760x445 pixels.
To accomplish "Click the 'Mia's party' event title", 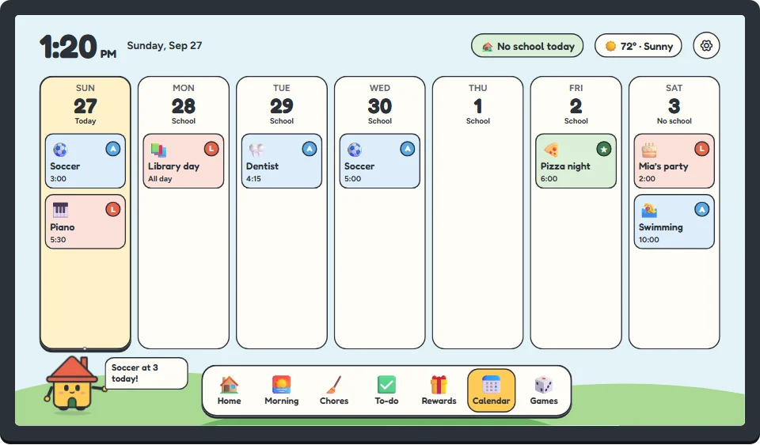I will 663,166.
